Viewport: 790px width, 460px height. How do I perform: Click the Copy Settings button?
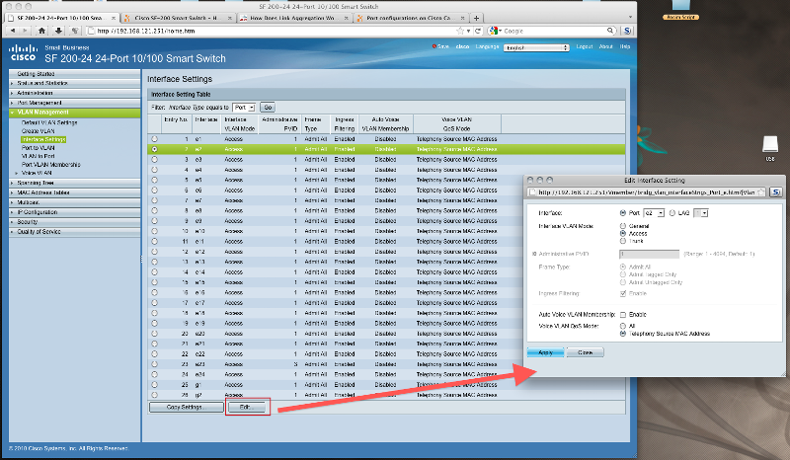click(x=179, y=407)
